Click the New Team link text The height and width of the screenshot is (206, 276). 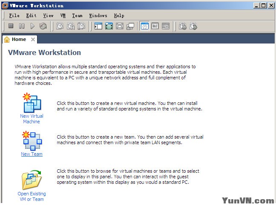(32, 154)
